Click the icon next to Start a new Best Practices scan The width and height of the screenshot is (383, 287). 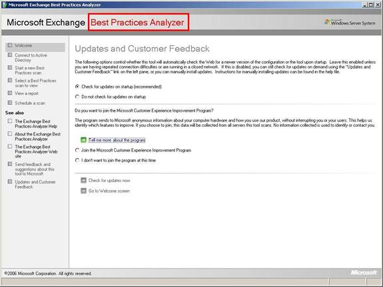10,68
